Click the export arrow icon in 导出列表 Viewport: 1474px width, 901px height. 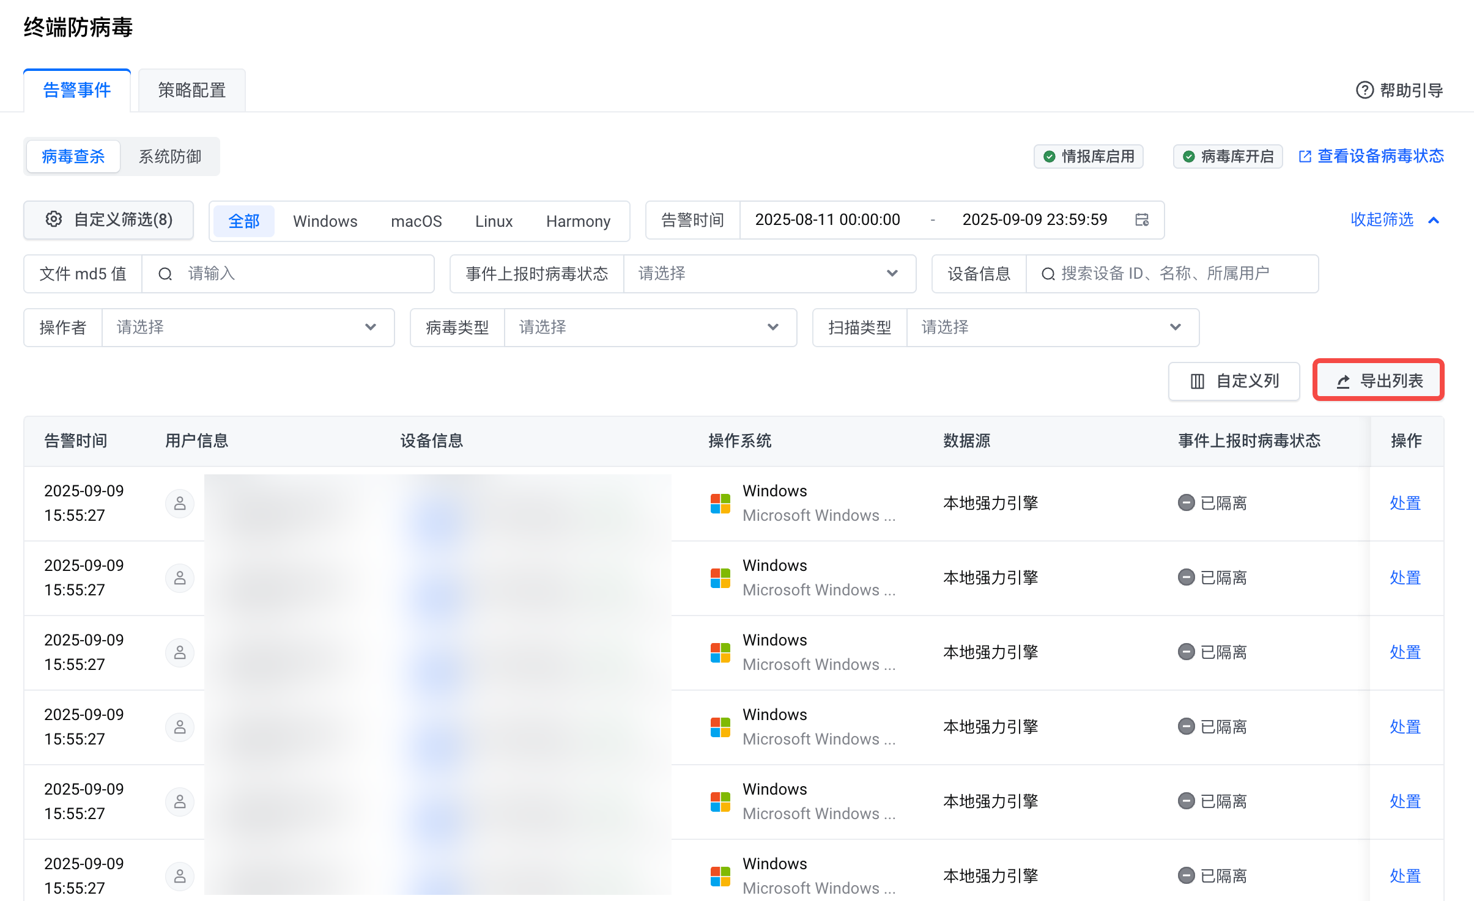coord(1343,381)
